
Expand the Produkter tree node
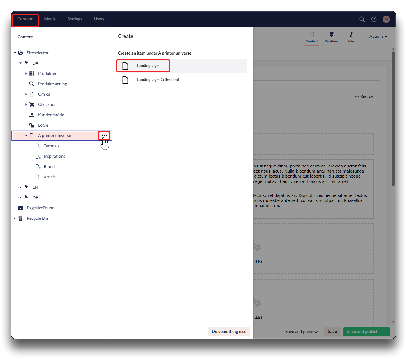click(26, 74)
